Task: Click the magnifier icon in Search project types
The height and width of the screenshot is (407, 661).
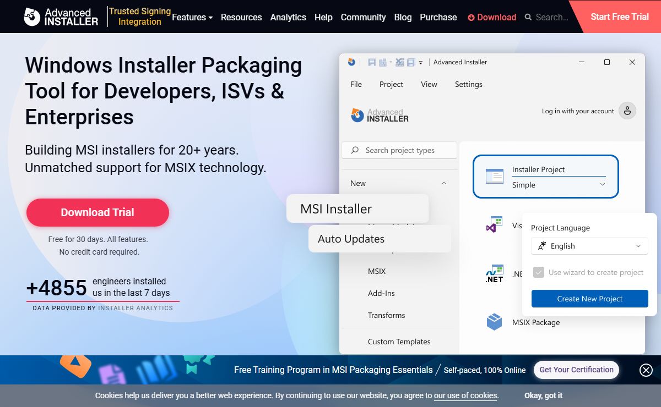Action: point(355,150)
